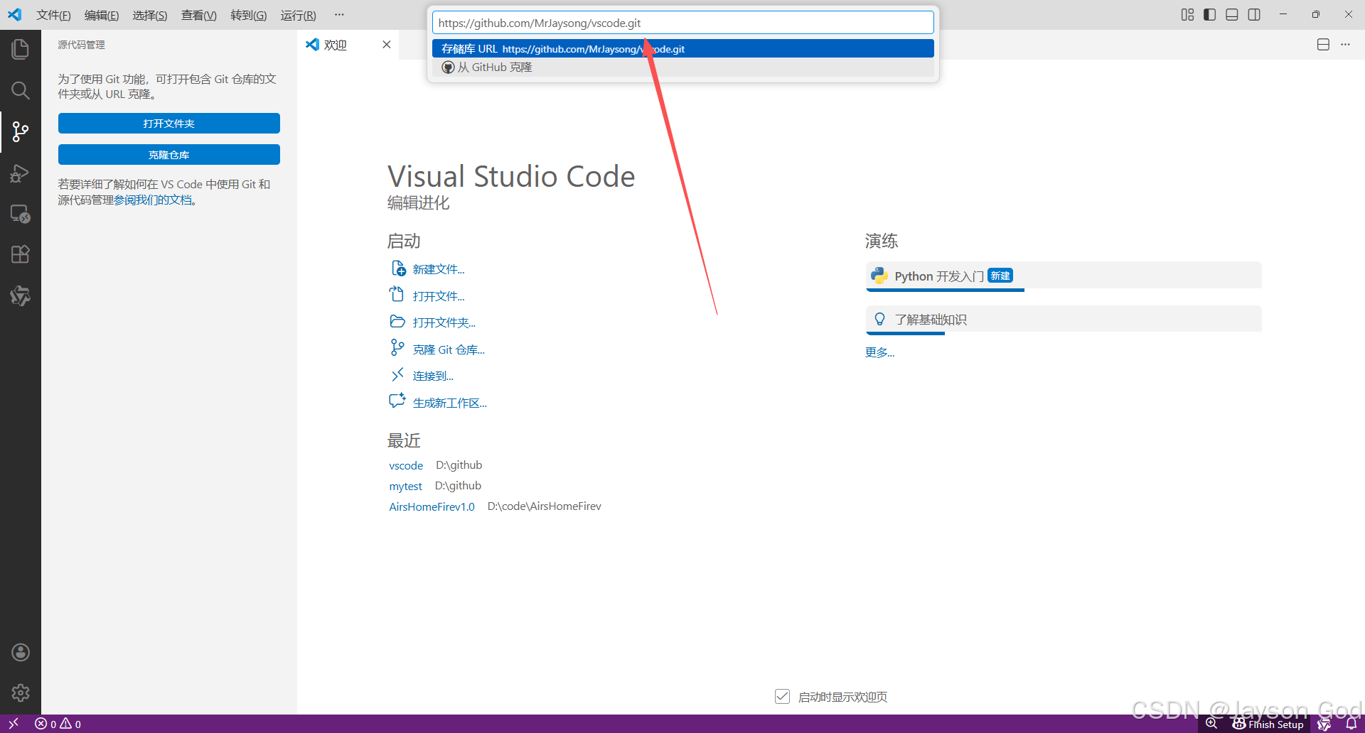Click 克隆 Git 仓库... link

pyautogui.click(x=449, y=349)
